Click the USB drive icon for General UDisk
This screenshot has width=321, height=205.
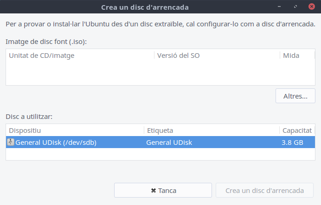tap(11, 142)
